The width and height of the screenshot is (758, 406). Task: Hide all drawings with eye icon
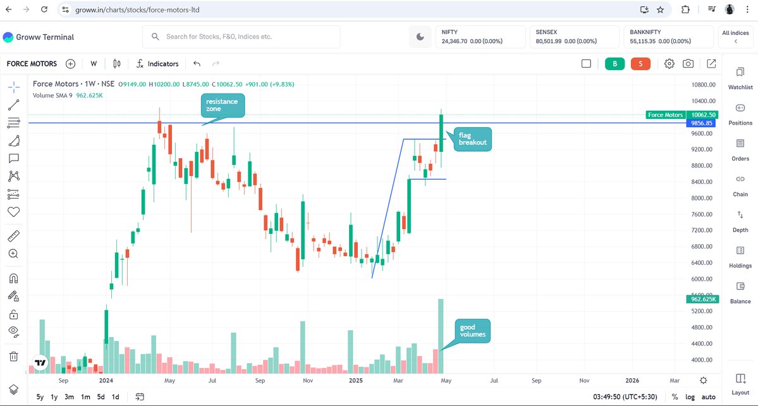[13, 331]
